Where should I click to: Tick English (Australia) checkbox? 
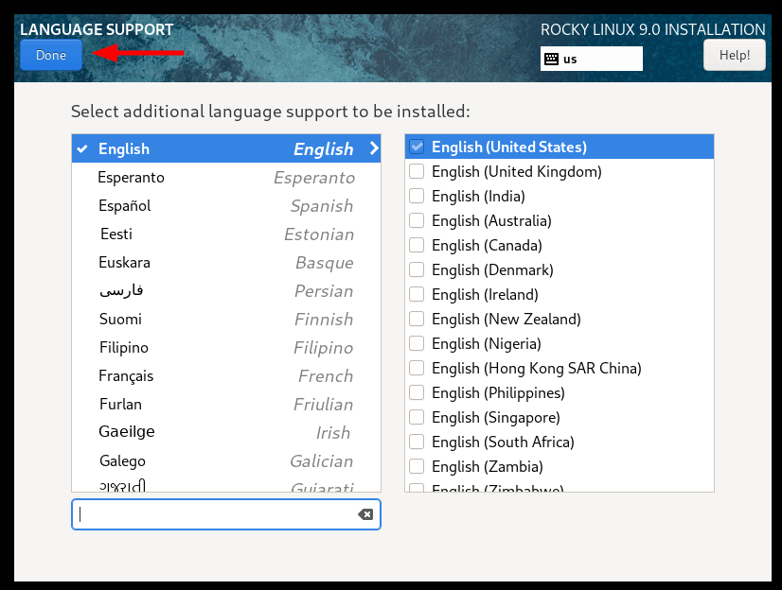[417, 220]
